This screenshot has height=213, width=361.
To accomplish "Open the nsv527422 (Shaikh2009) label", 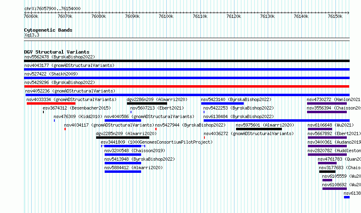I will (x=51, y=74).
